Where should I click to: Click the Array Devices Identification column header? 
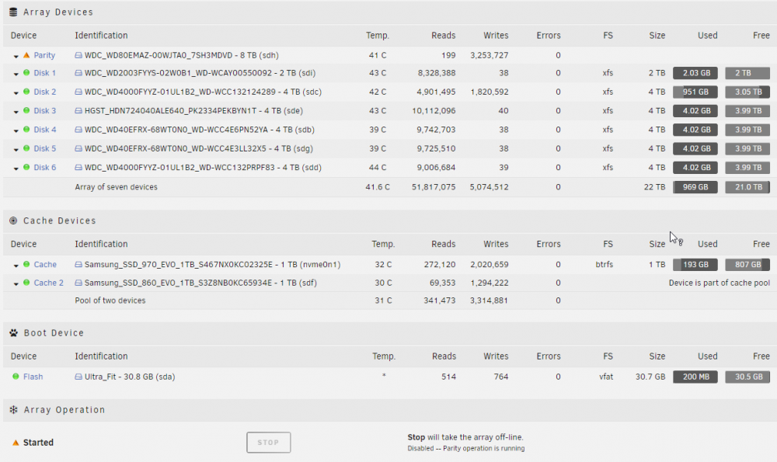[101, 36]
